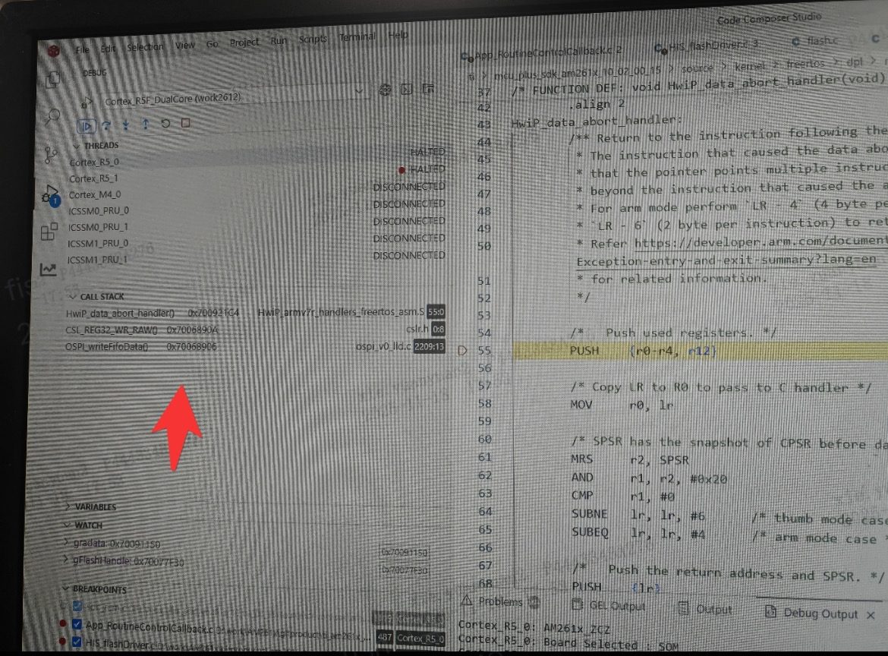Click the Start Debugging icon beside configuration
Viewport: 888px width, 656px height.
click(x=85, y=104)
